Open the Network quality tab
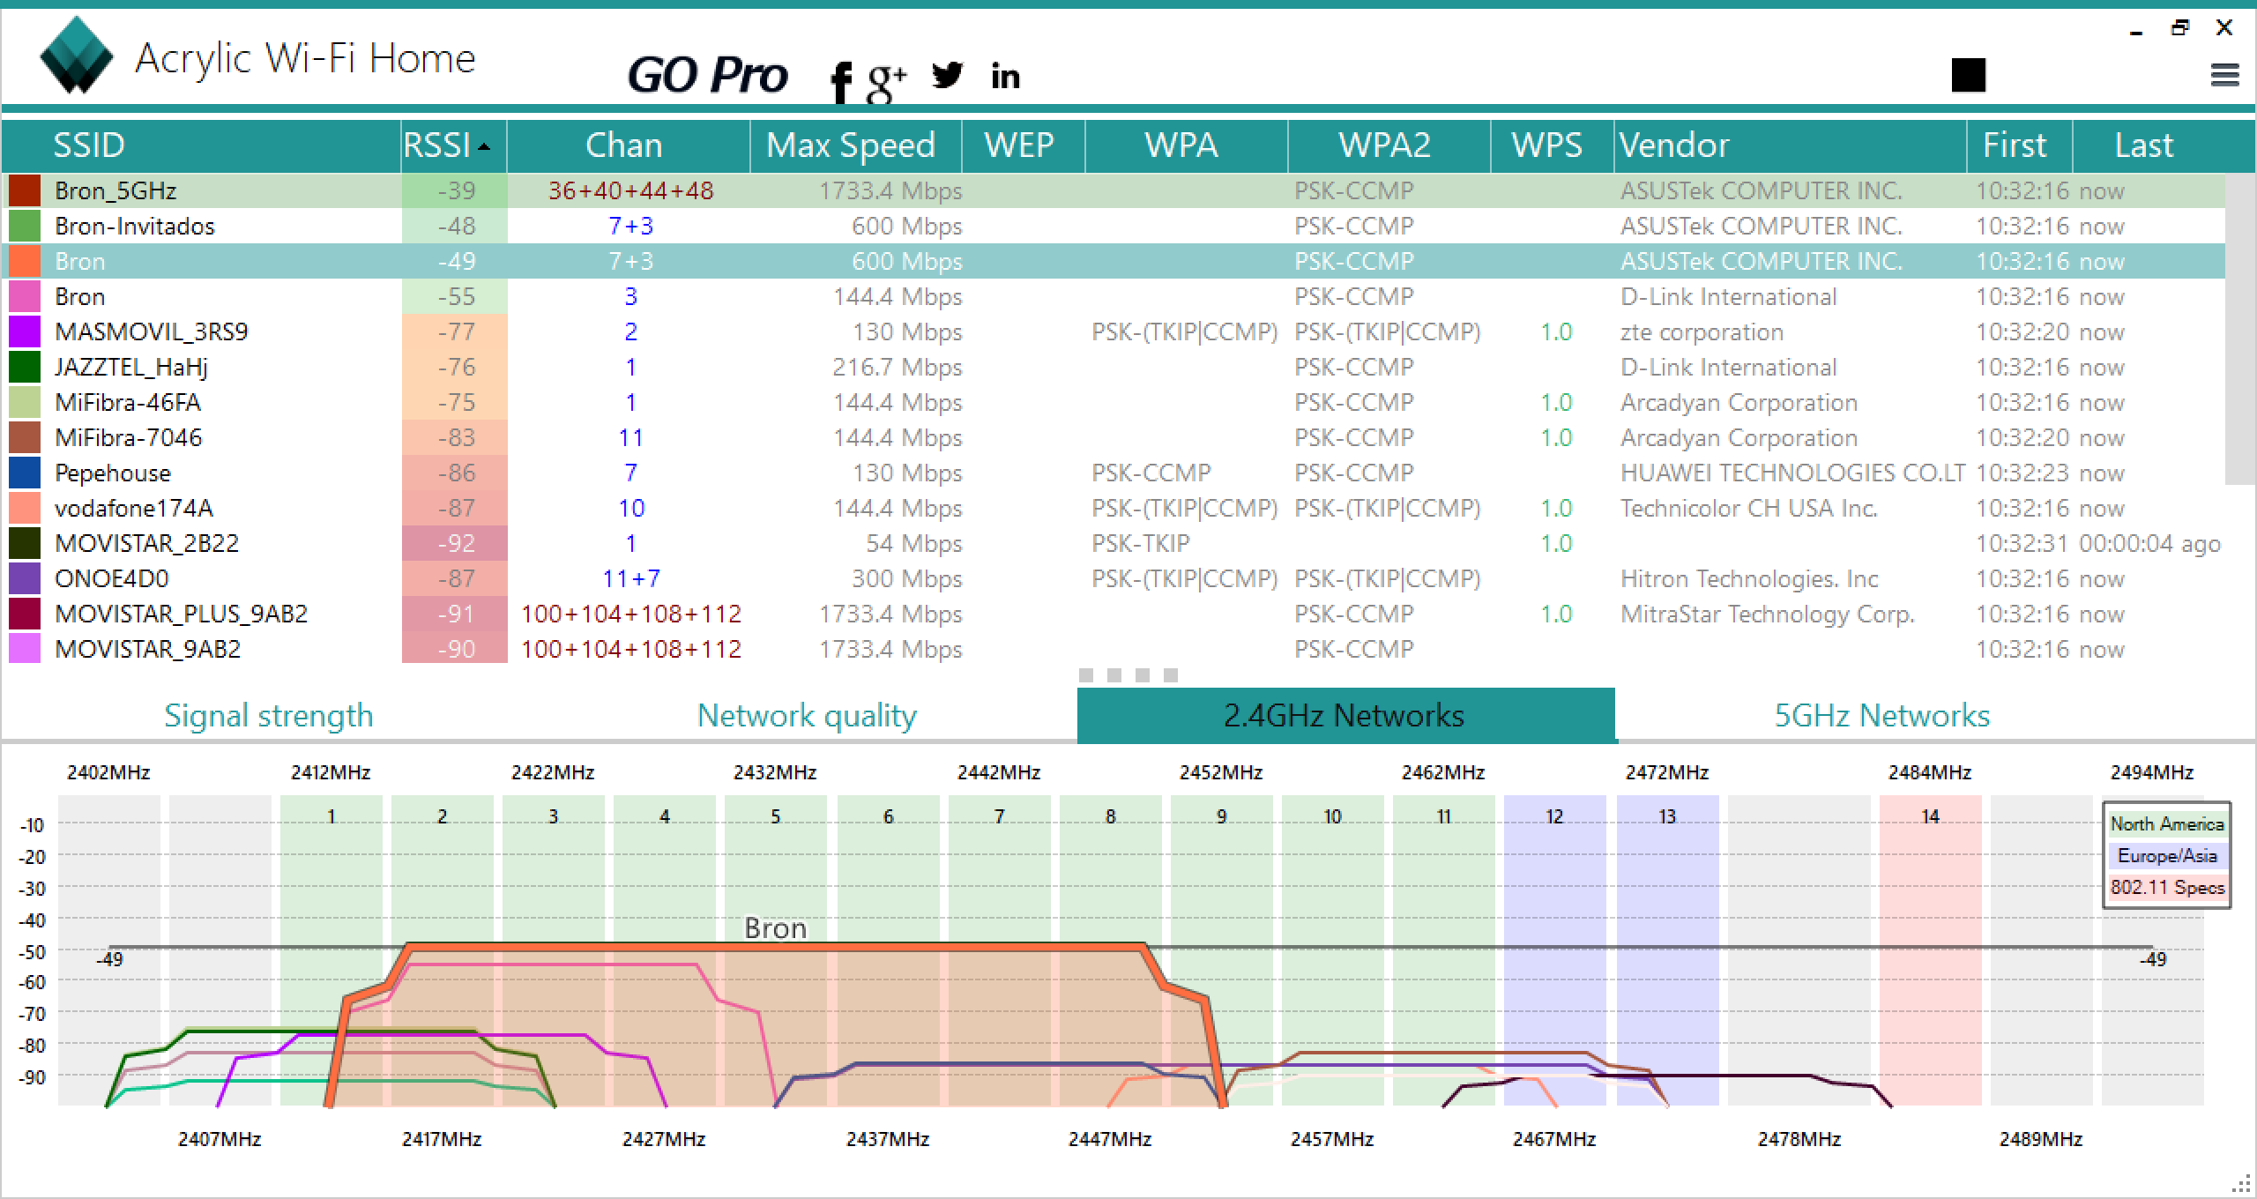Screen dimensions: 2257x1199 [x=806, y=715]
